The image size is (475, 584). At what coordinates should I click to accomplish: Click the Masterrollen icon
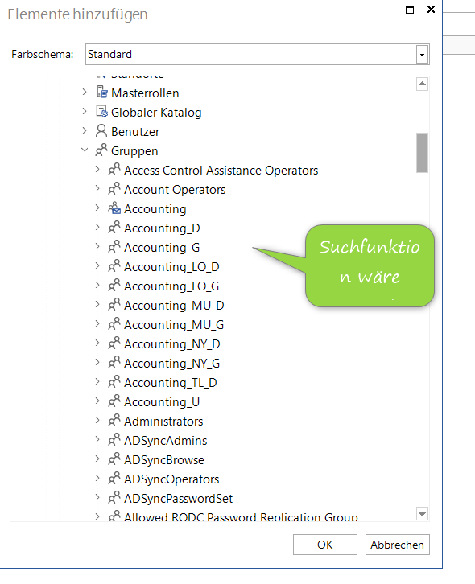click(101, 92)
